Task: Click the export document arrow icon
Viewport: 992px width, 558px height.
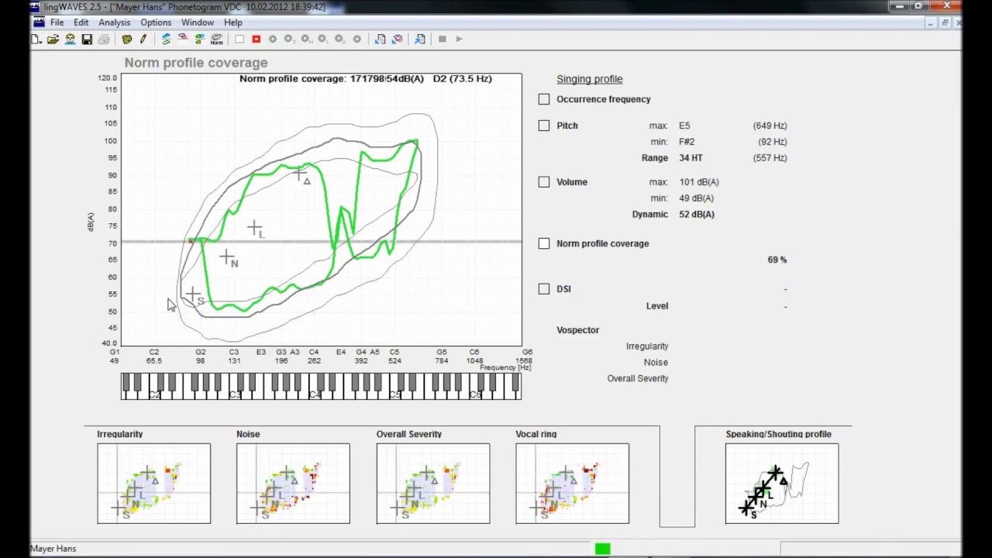Action: click(420, 39)
